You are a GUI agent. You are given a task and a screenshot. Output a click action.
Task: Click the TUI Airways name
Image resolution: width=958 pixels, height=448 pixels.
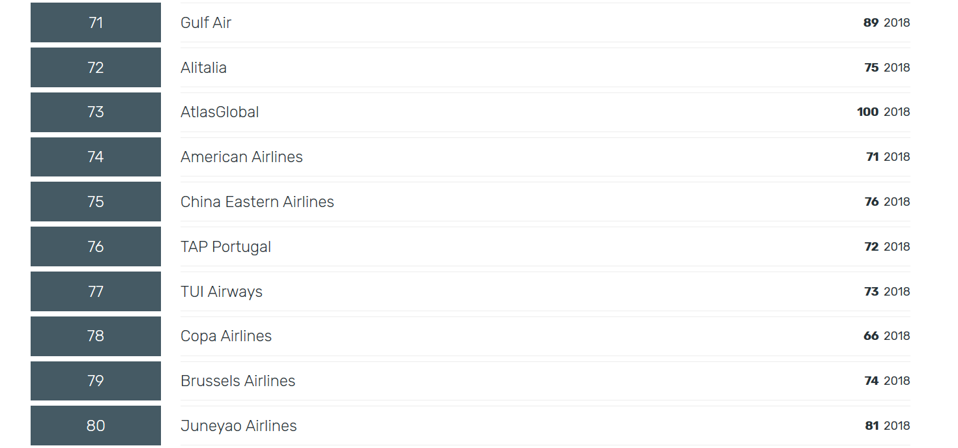222,292
